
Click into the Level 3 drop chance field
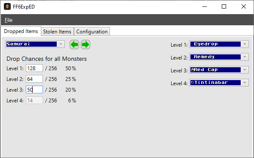[34, 89]
